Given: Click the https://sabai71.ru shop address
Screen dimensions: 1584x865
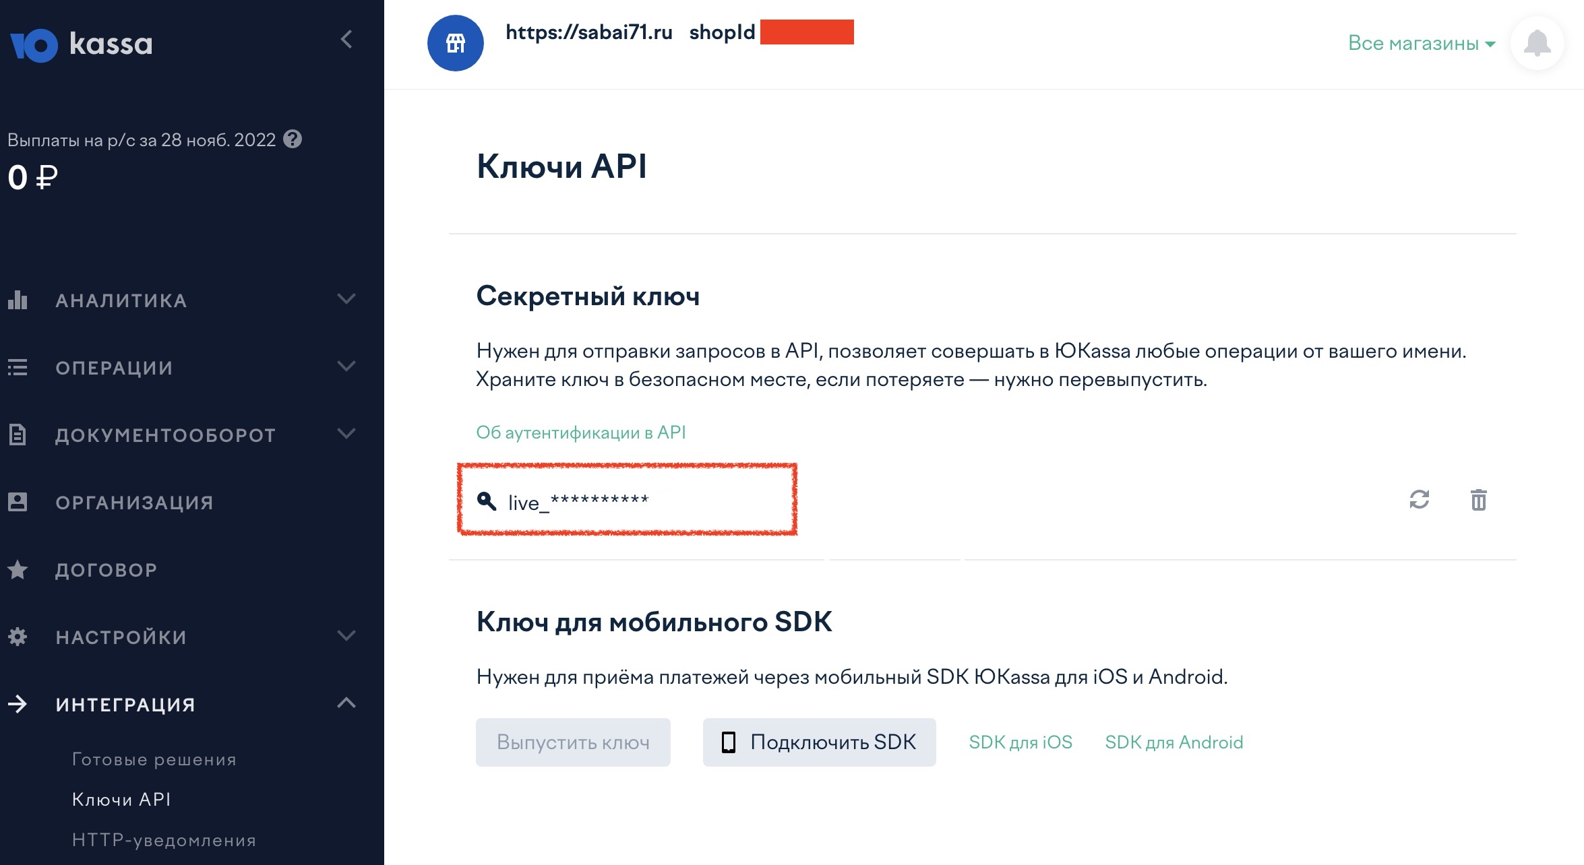Looking at the screenshot, I should [589, 32].
